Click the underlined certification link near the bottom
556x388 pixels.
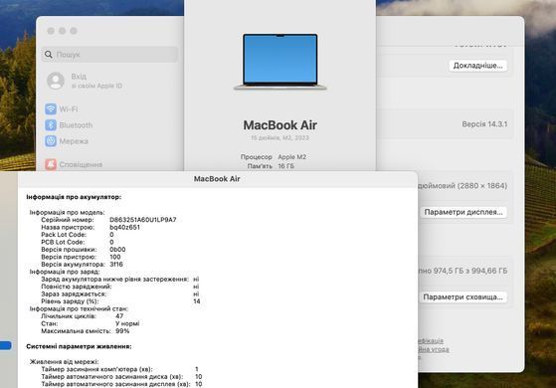431,341
